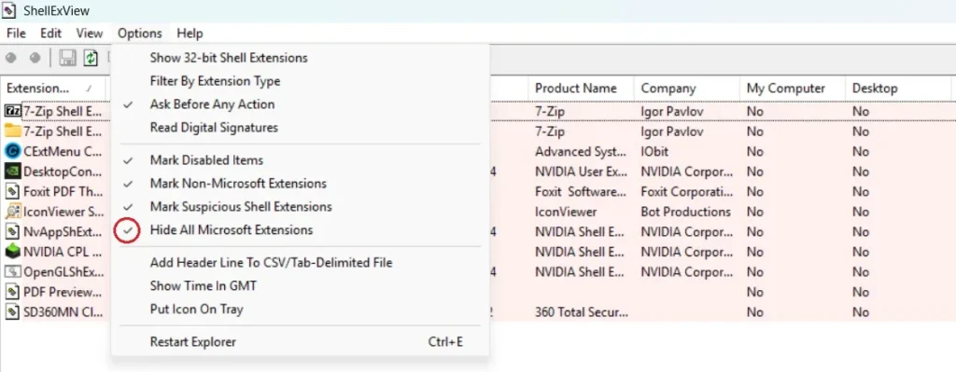Select the 7z icon of the first 7-Zip row
The image size is (956, 372).
pyautogui.click(x=13, y=112)
